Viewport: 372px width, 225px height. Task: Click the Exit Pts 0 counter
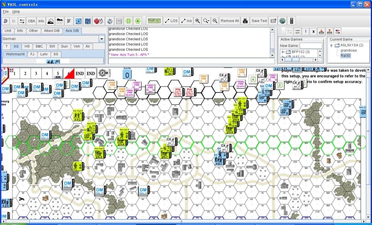click(x=127, y=74)
